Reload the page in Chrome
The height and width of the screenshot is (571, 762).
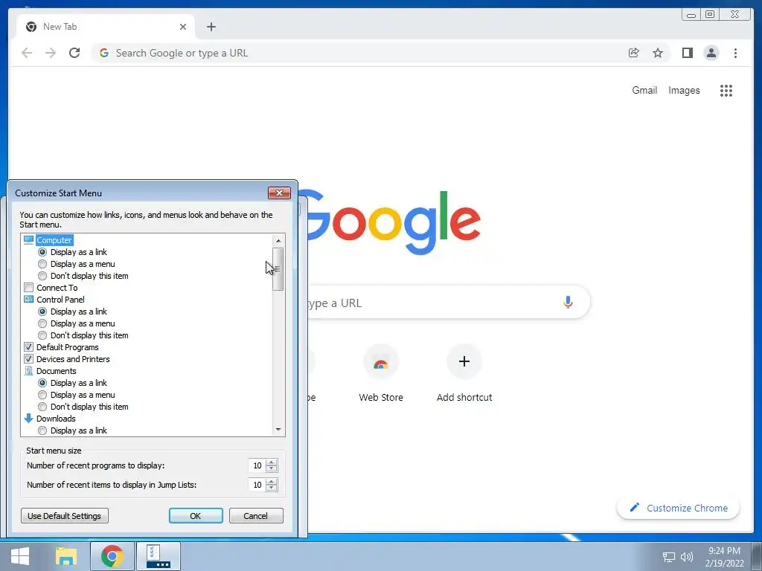pyautogui.click(x=74, y=53)
